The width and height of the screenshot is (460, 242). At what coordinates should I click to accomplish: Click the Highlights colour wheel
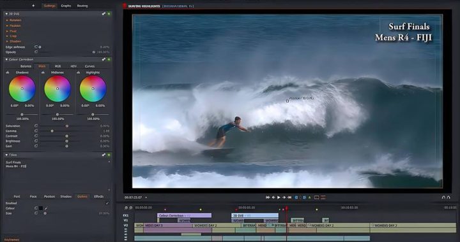click(x=93, y=89)
